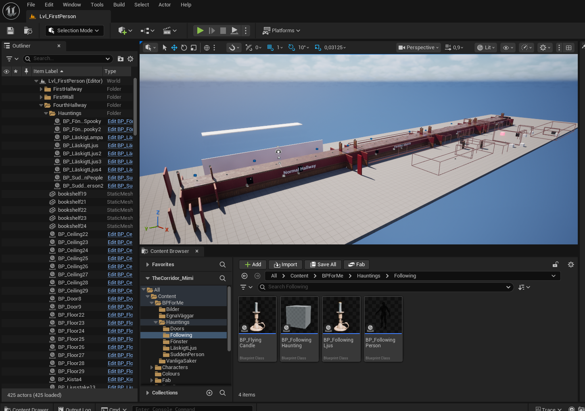Collapse the FourthHallway folder in Outliner
585x411 pixels.
click(41, 105)
